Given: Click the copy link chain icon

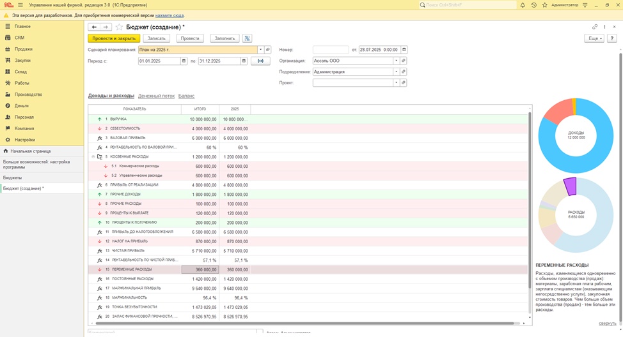Looking at the screenshot, I should point(595,27).
